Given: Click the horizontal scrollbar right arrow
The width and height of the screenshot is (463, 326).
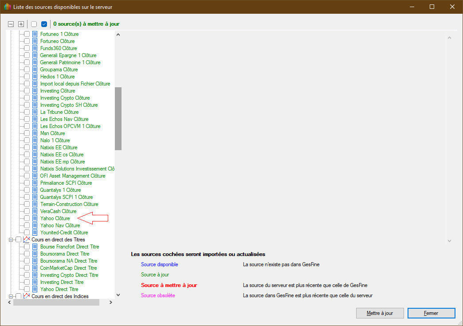Looking at the screenshot, I should [x=111, y=303].
